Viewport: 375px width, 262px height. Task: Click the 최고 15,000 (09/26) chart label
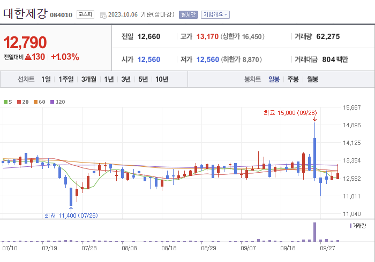pos(290,113)
